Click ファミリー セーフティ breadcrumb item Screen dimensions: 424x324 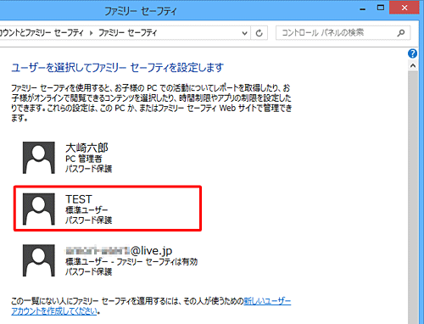tap(127, 33)
